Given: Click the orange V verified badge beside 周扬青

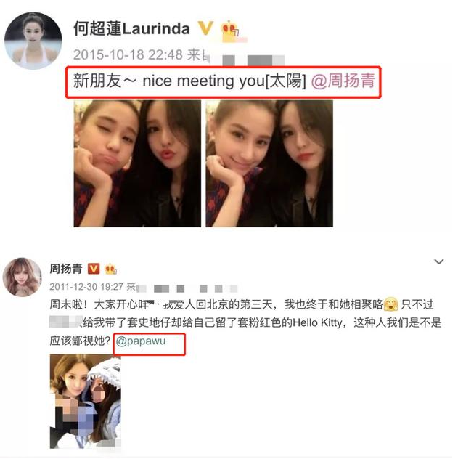Looking at the screenshot, I should 94,269.
